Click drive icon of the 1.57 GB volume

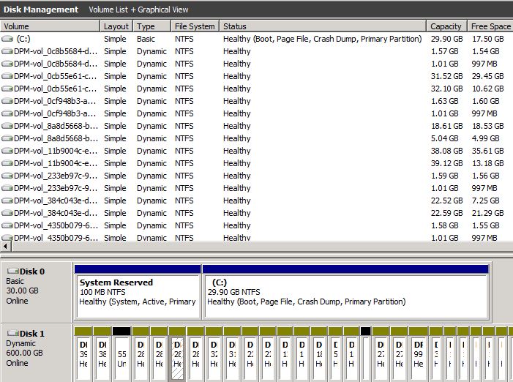click(7, 51)
